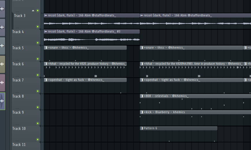Image resolution: width=251 pixels, height=150 pixels.
Task: Select highlighted blue audio clip in the picker sidebar
Action: (x=2, y=101)
